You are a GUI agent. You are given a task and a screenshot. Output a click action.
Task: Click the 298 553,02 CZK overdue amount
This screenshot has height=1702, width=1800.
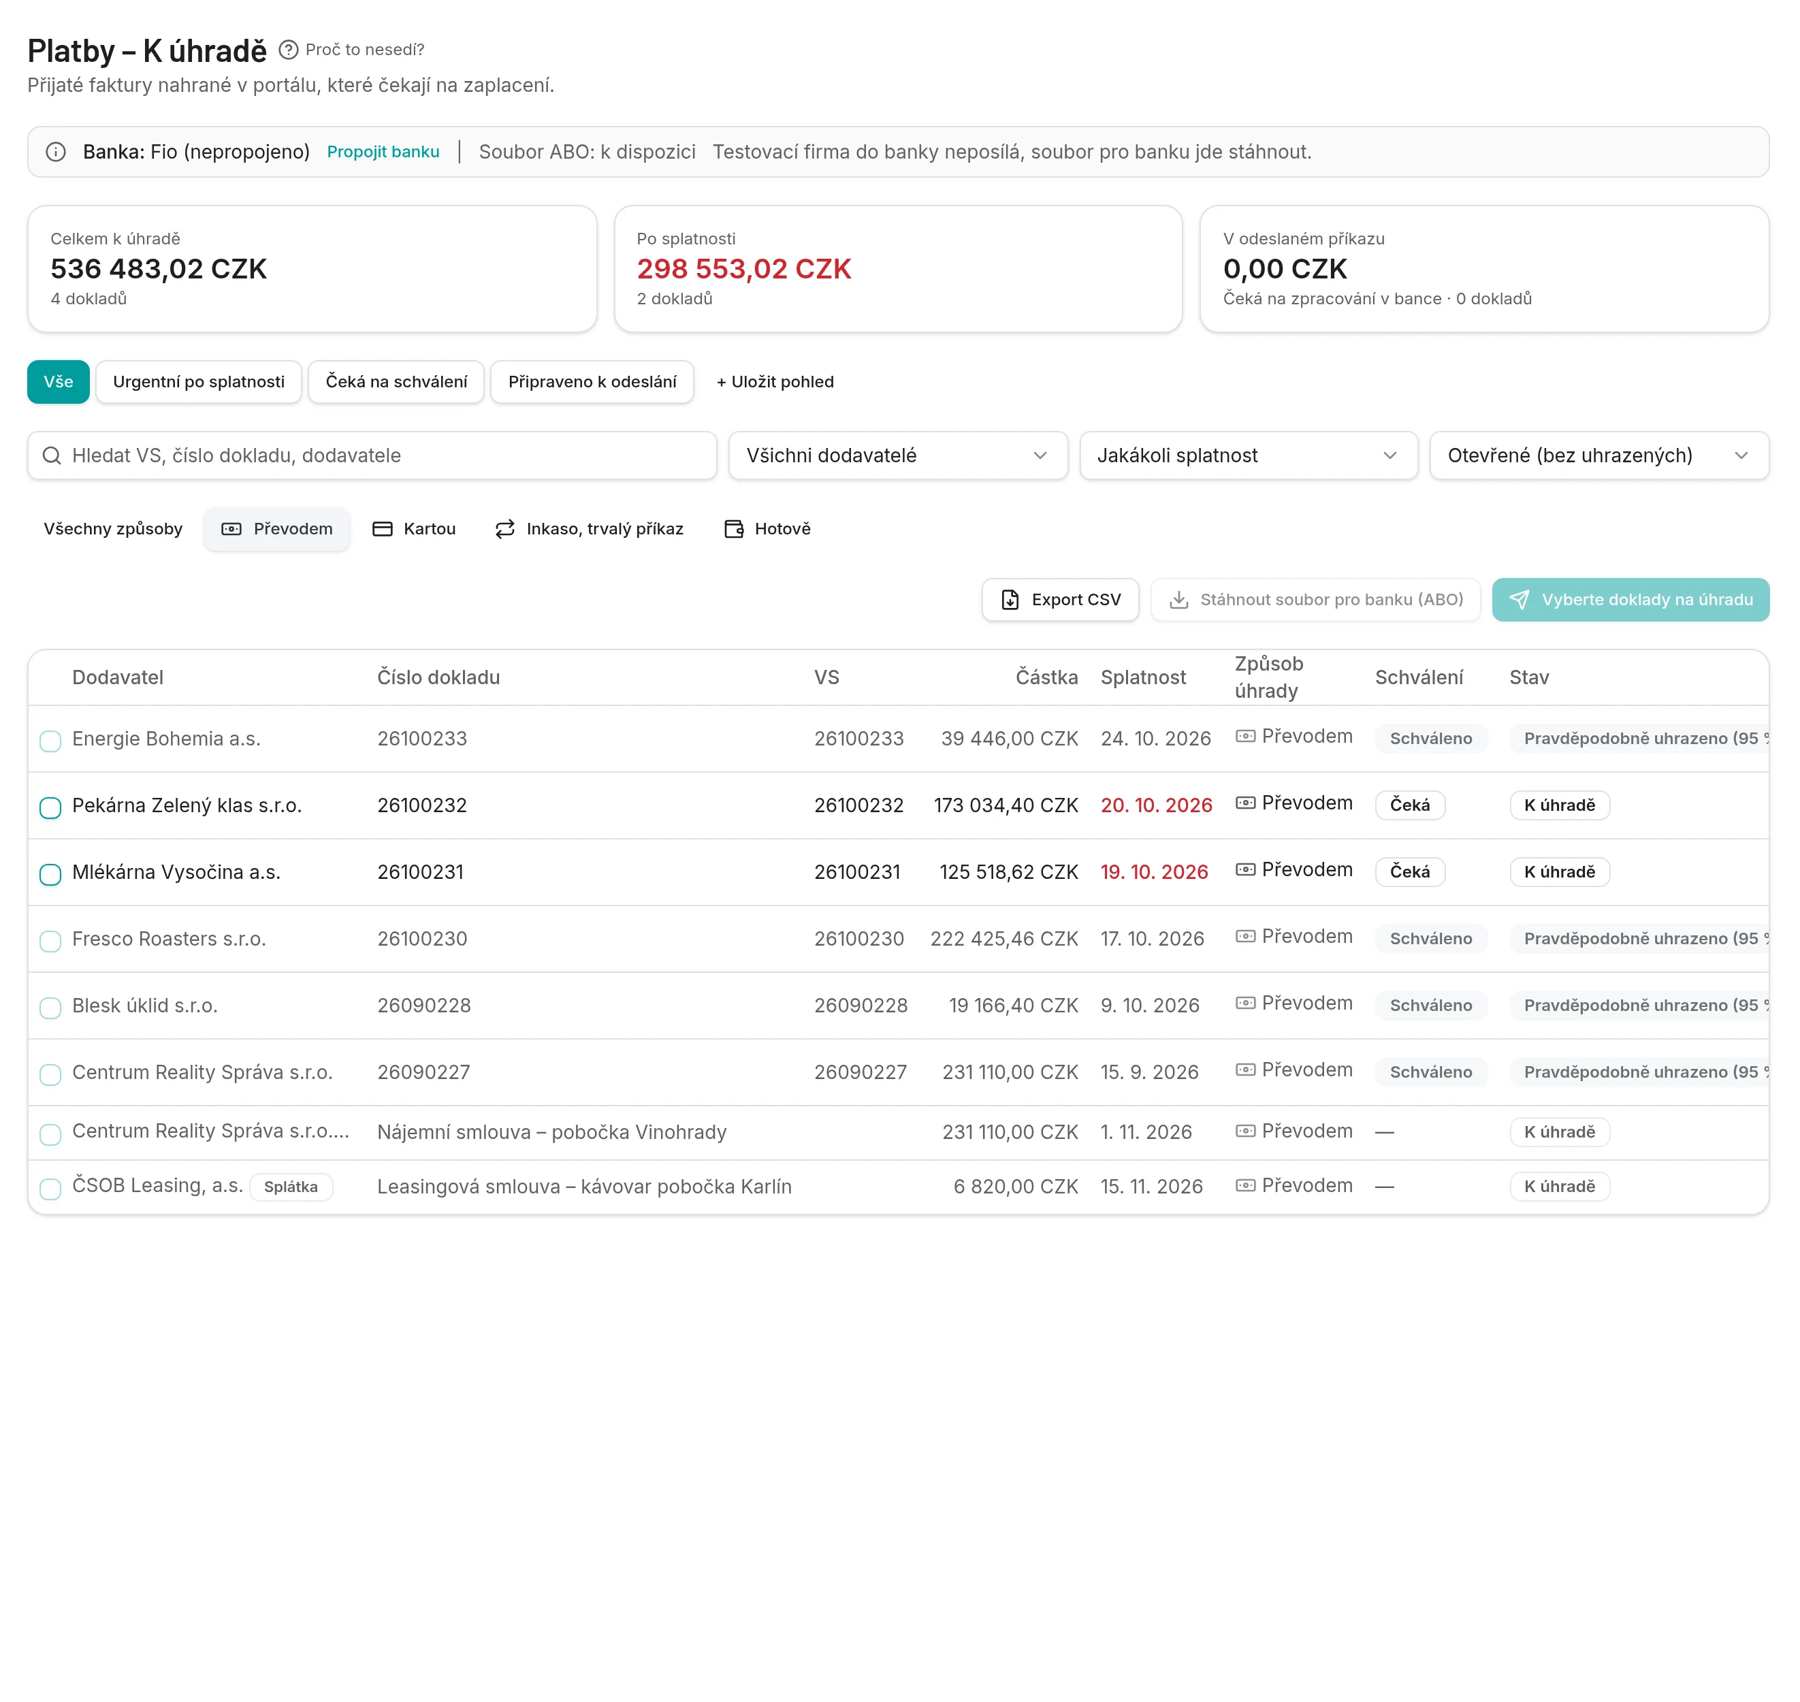click(x=744, y=268)
